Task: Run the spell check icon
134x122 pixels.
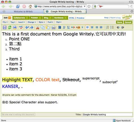Action: (21, 27)
